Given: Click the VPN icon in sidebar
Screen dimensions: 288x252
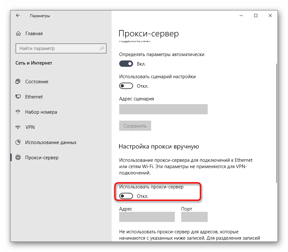Looking at the screenshot, I should tap(18, 127).
